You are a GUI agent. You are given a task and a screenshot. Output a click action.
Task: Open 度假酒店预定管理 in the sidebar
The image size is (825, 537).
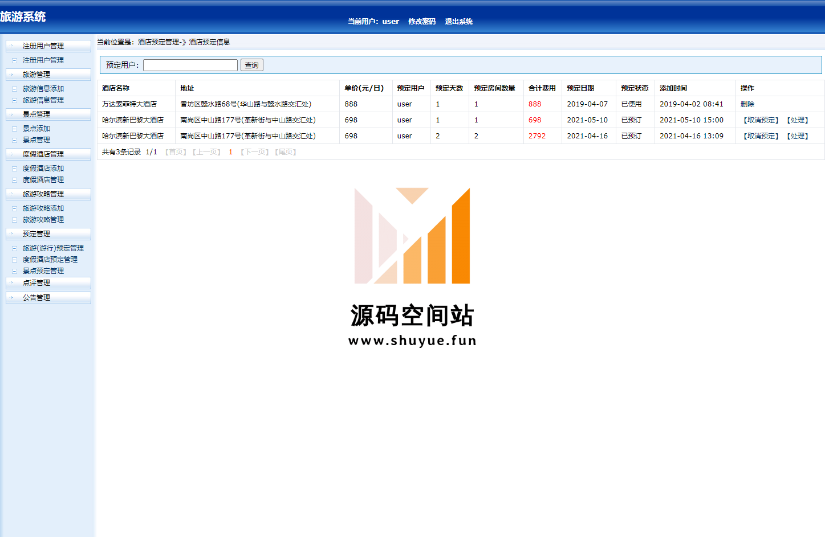(x=50, y=260)
